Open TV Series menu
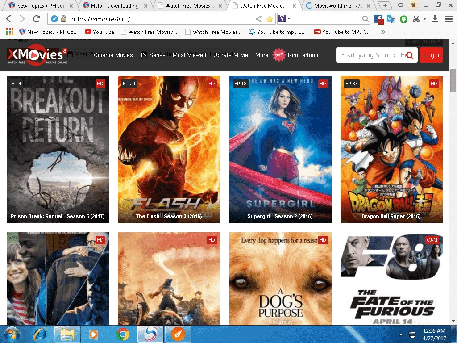 [x=153, y=55]
